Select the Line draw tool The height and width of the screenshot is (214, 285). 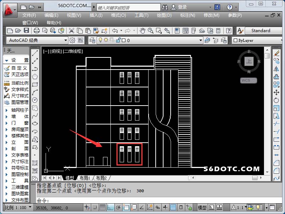(x=35, y=53)
